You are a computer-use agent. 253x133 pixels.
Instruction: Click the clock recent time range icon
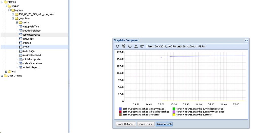(130, 46)
